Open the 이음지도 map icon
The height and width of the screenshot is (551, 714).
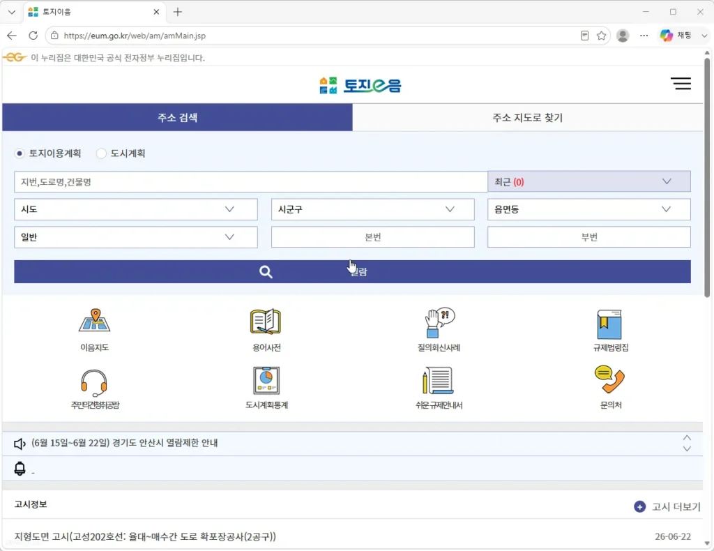point(94,321)
